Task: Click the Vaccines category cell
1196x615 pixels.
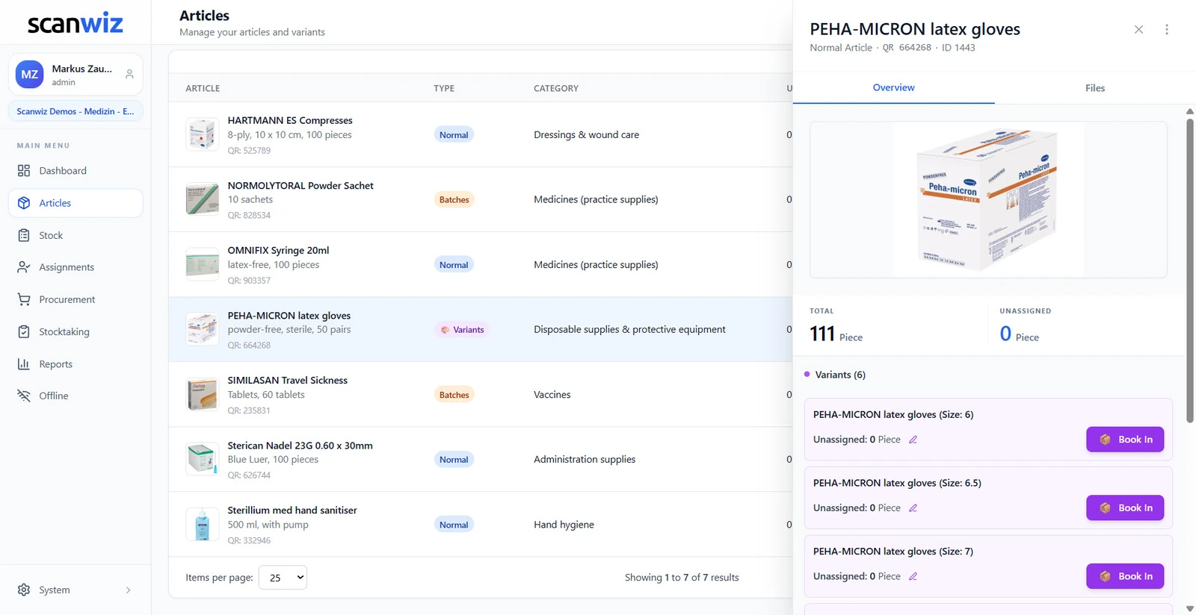Action: pyautogui.click(x=552, y=395)
